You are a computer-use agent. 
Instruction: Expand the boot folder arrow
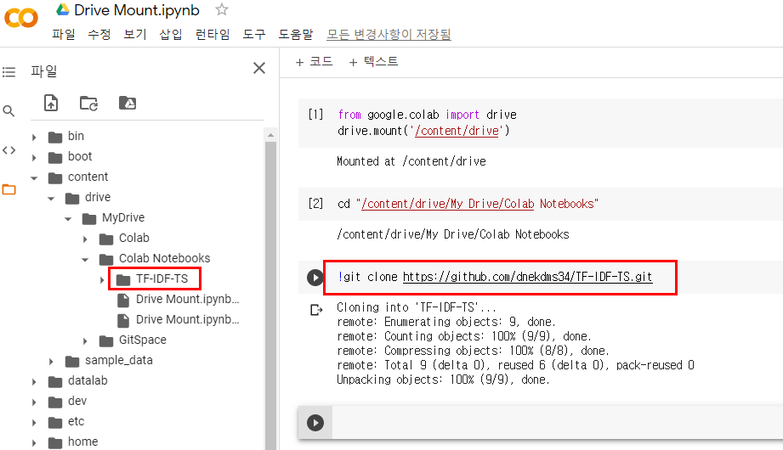point(34,157)
